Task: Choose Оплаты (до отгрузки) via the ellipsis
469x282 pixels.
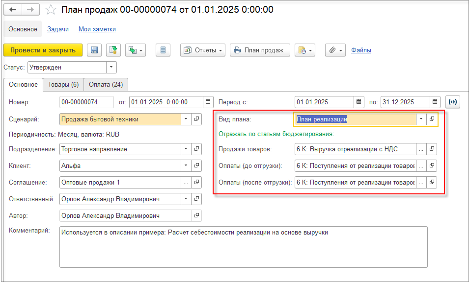Action: [421, 165]
